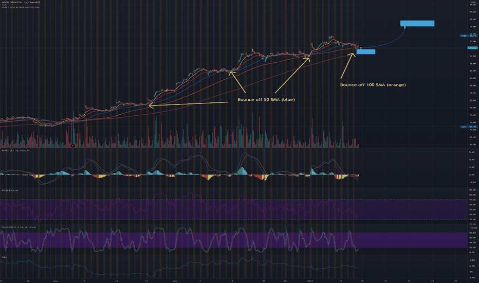The width and height of the screenshot is (479, 283).
Task: Open the Stoch RSI indicator legend
Action: click(19, 227)
